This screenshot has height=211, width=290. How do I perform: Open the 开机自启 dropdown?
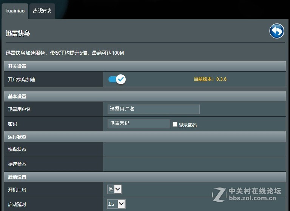(x=114, y=189)
